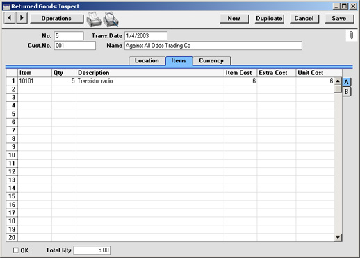360x258 pixels.
Task: Tick the OK checkbox
Action: pos(15,250)
